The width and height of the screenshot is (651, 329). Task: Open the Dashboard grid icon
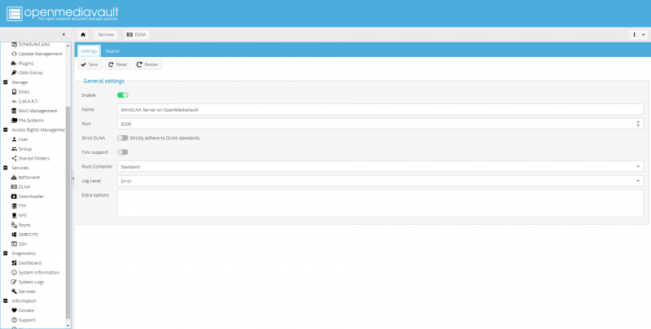tap(14, 263)
